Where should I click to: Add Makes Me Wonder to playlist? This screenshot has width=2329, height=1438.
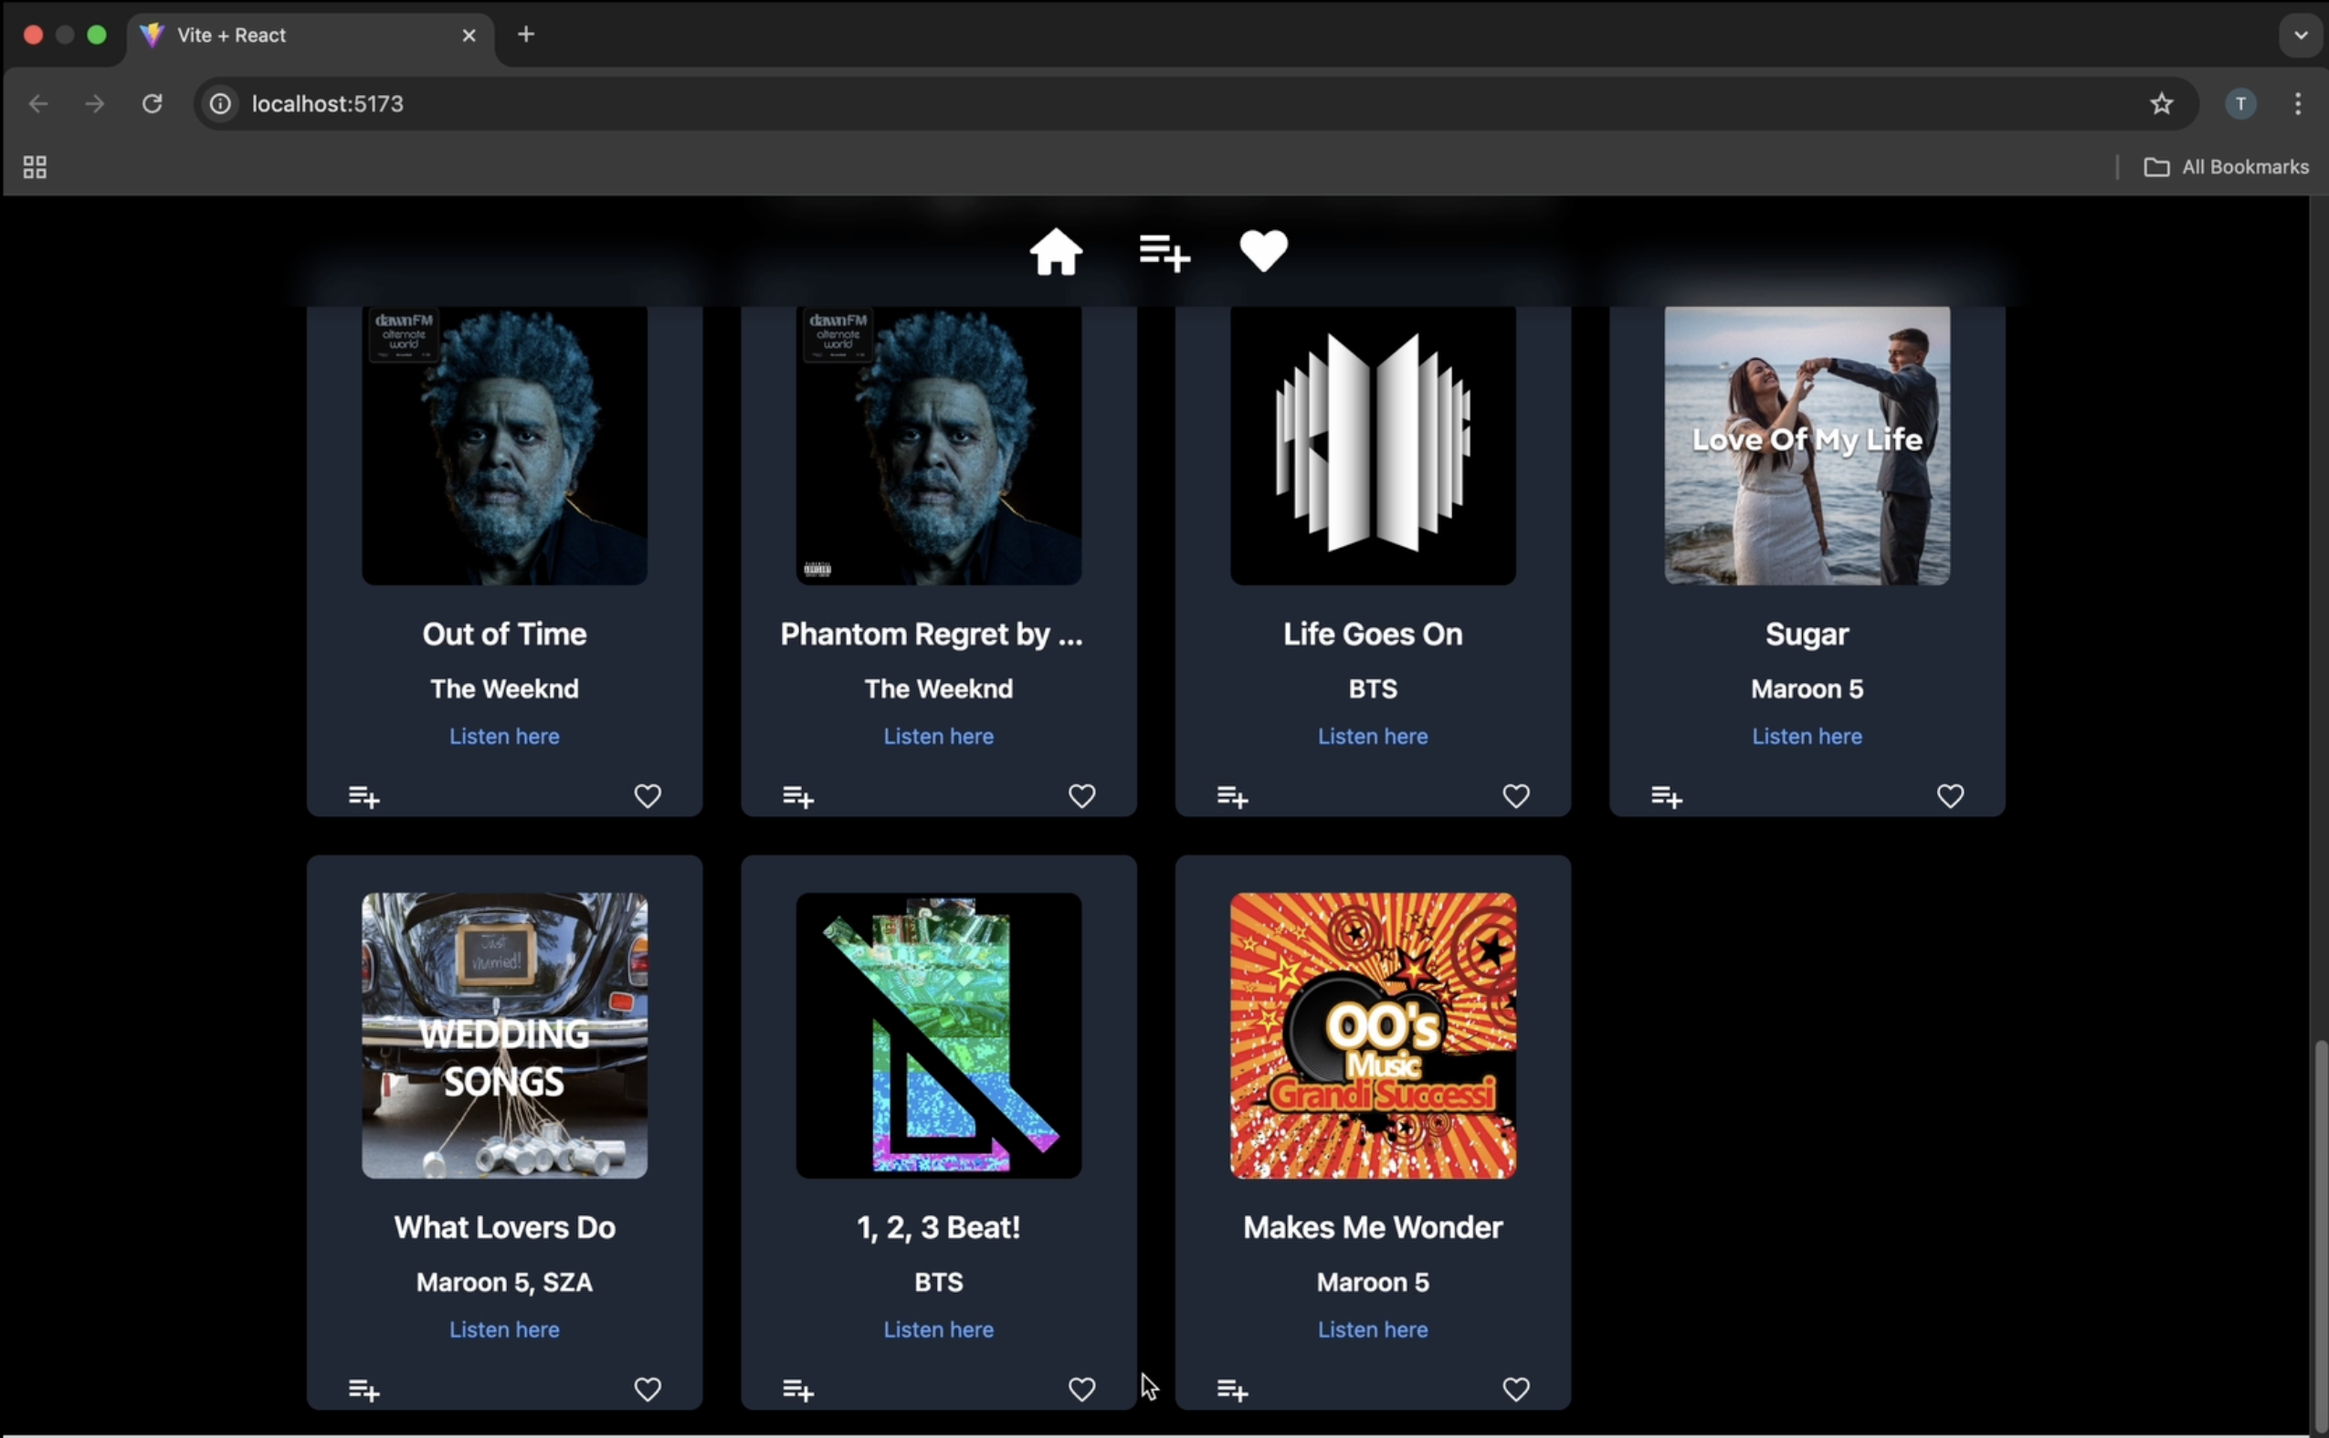(x=1232, y=1390)
